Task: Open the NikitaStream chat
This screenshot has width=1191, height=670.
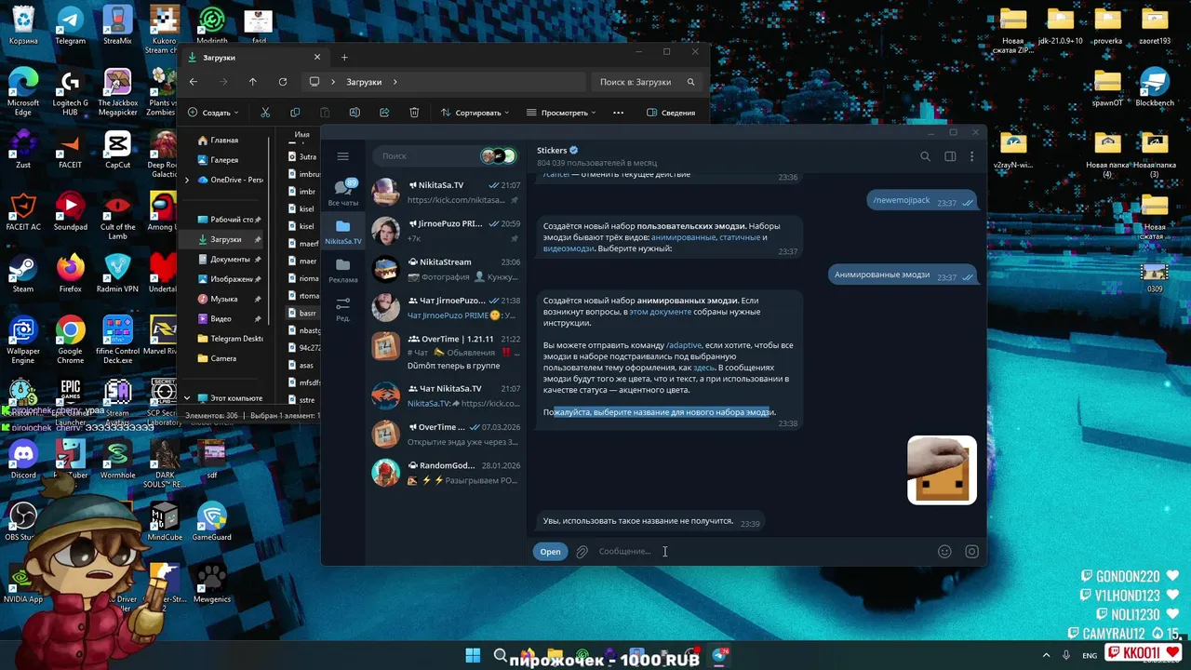Action: pyautogui.click(x=447, y=269)
